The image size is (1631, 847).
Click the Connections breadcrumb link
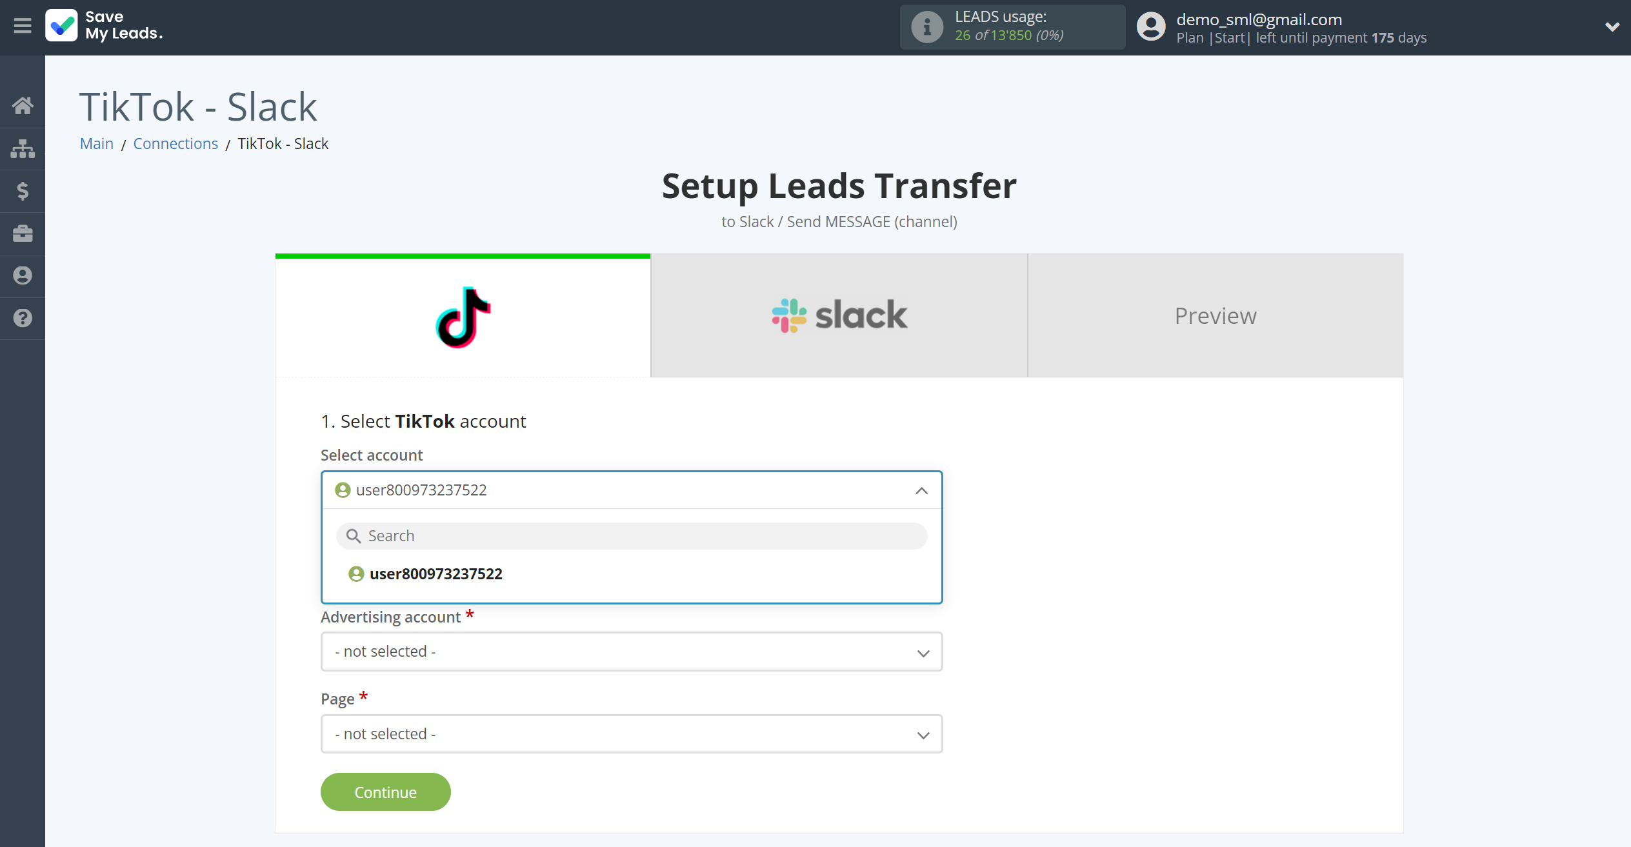(176, 143)
